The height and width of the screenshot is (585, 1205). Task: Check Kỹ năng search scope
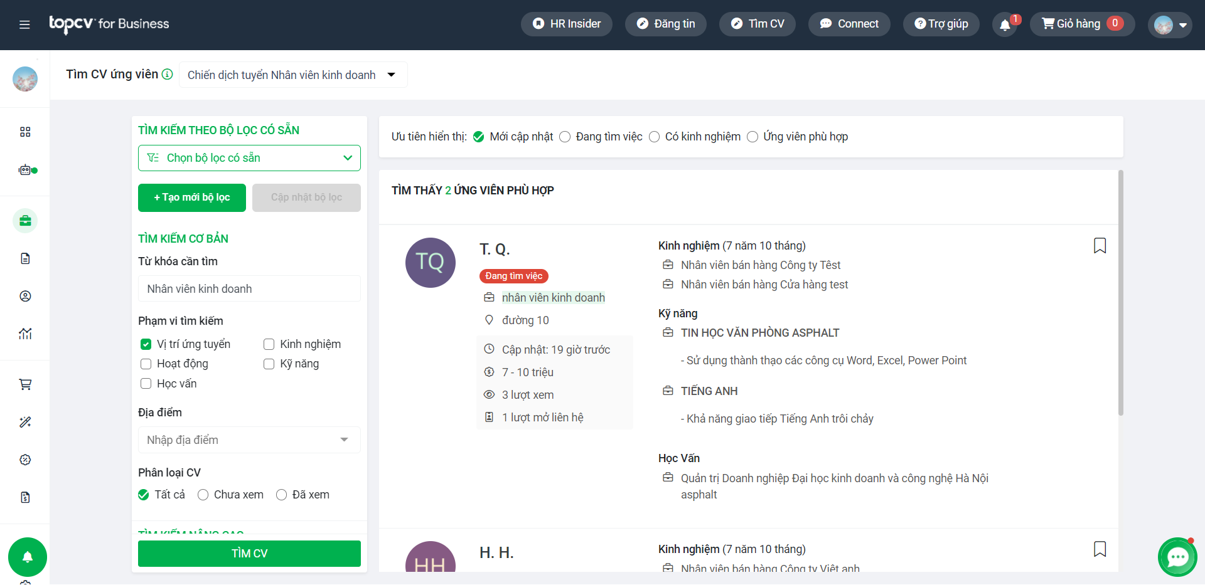269,364
